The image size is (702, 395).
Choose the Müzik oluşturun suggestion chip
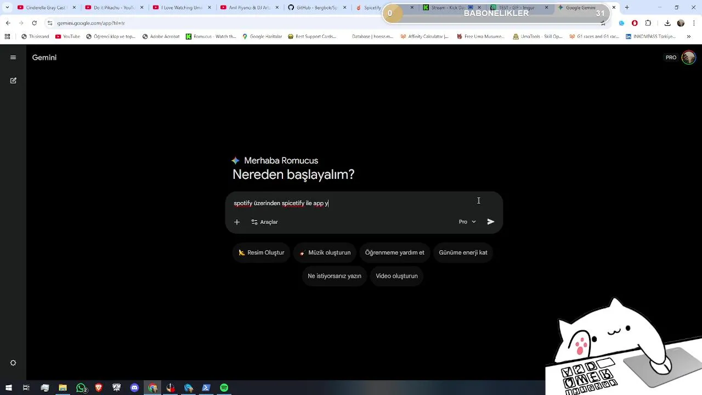pyautogui.click(x=325, y=252)
